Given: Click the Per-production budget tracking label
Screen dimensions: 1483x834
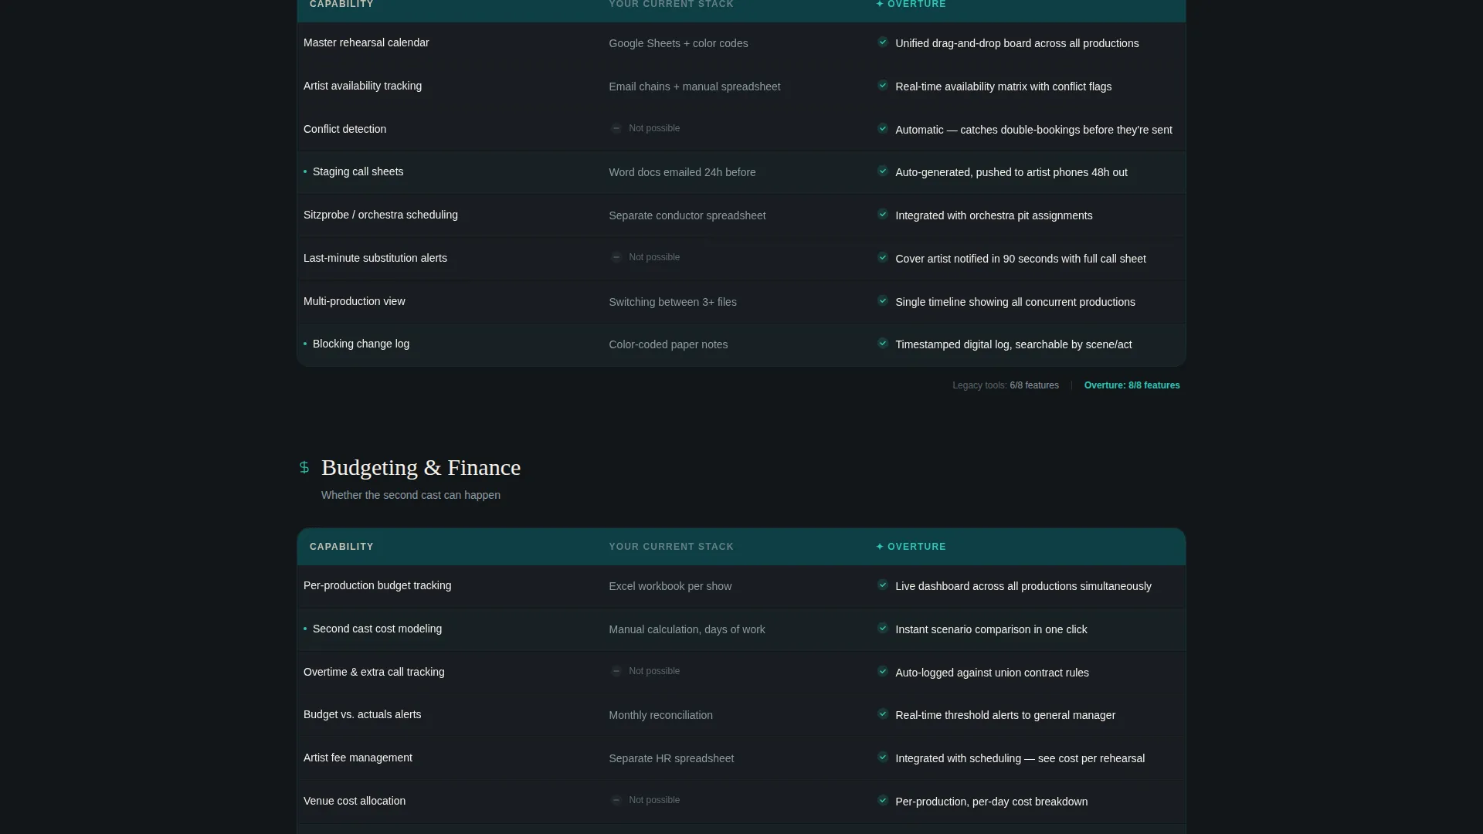Looking at the screenshot, I should (377, 585).
